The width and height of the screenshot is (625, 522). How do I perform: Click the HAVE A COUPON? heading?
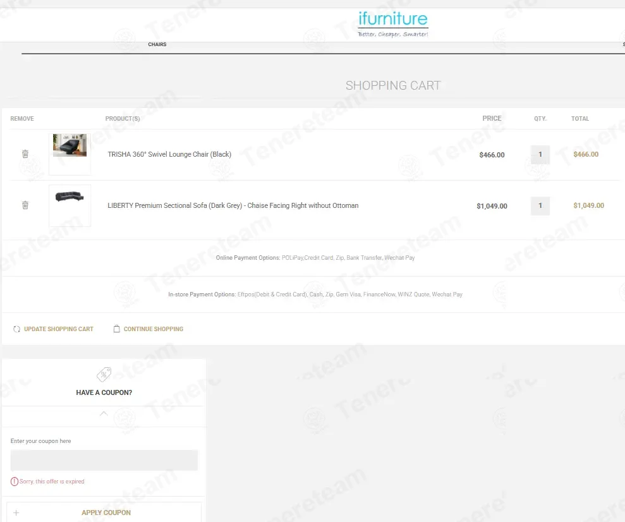(x=104, y=392)
